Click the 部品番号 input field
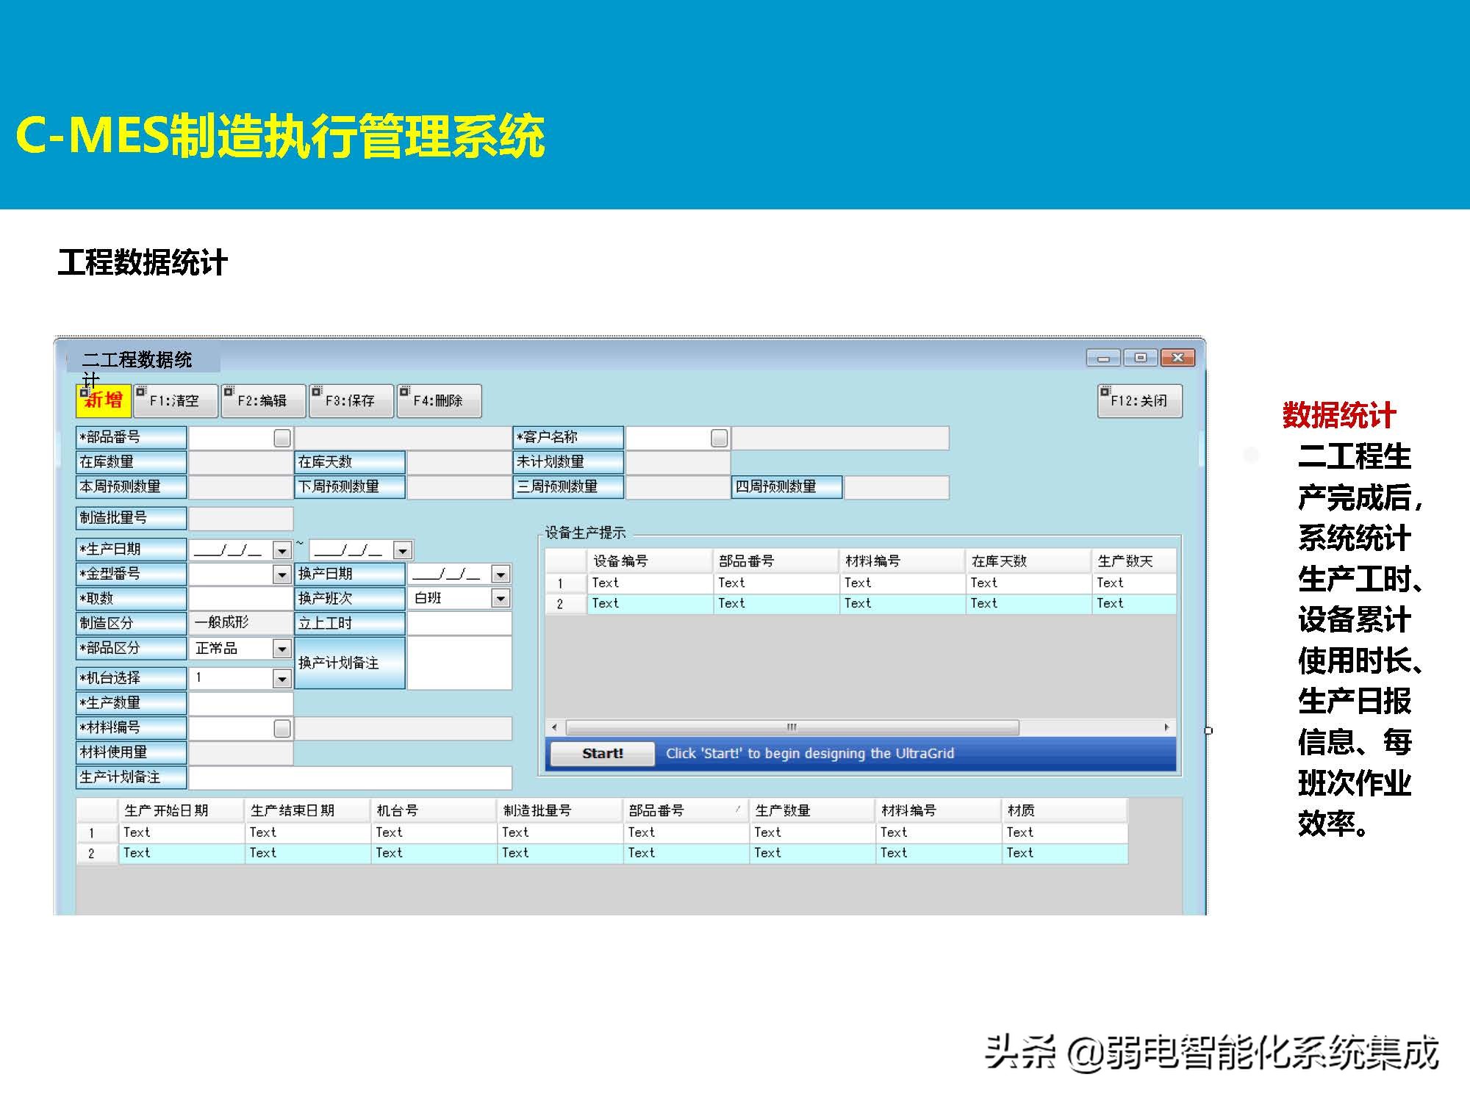This screenshot has height=1102, width=1470. (x=232, y=439)
